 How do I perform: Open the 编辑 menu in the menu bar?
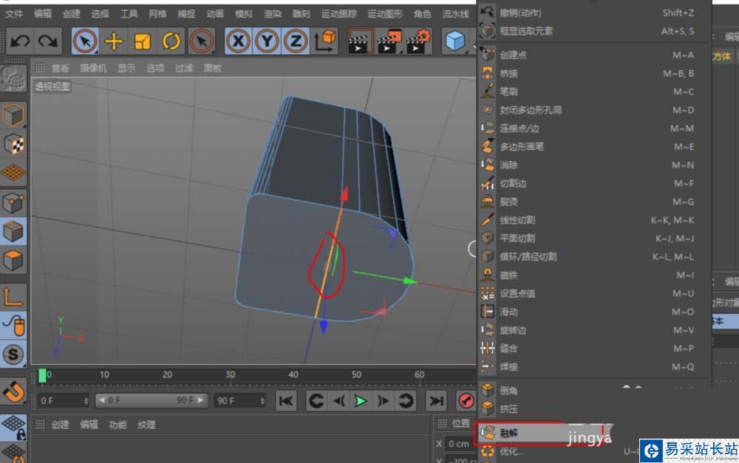(x=43, y=14)
